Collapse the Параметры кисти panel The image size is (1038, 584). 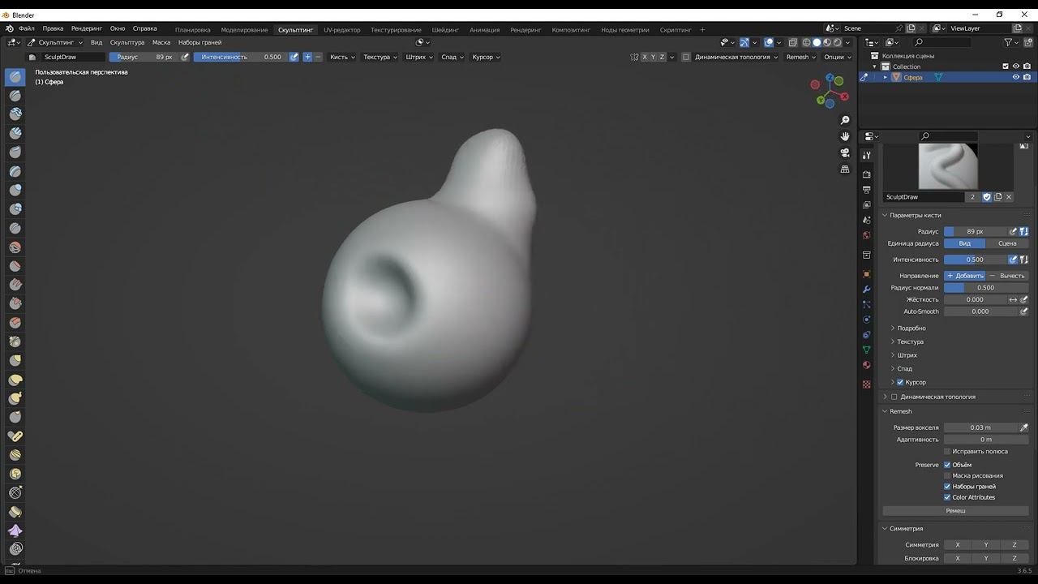coord(915,215)
